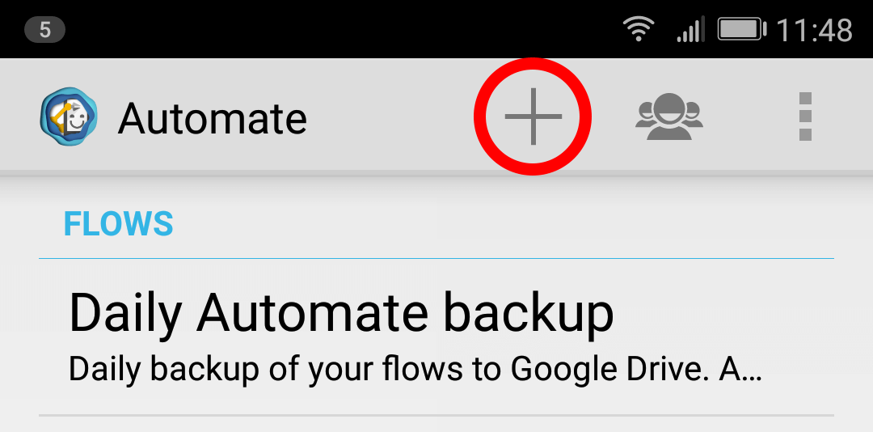Click the Automate title text
The width and height of the screenshot is (873, 432).
coord(212,118)
